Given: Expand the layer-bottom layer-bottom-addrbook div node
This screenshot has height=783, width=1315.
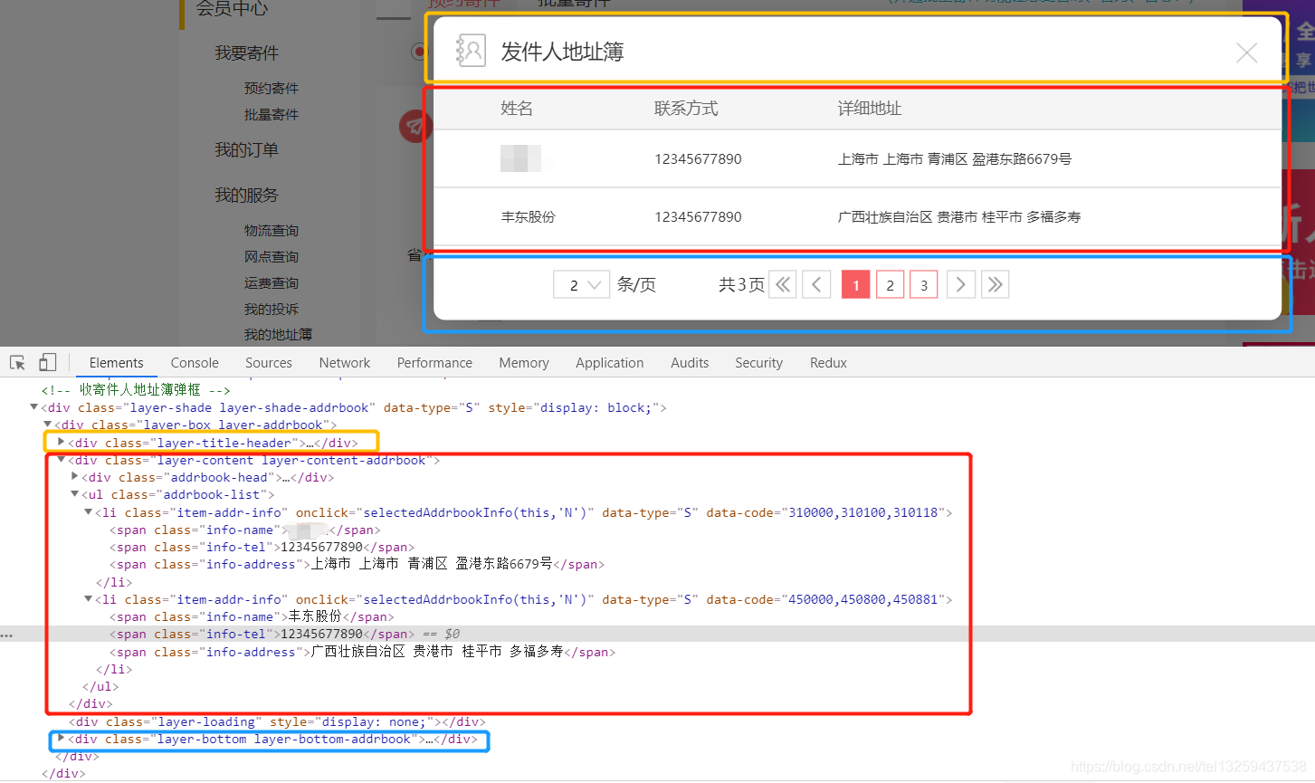Looking at the screenshot, I should coord(62,739).
